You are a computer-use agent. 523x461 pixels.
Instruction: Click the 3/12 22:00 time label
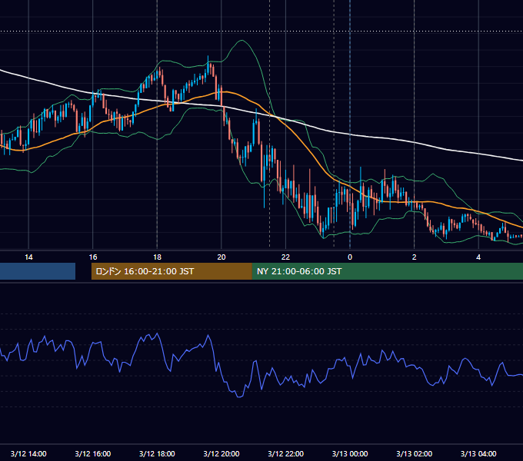pos(285,453)
